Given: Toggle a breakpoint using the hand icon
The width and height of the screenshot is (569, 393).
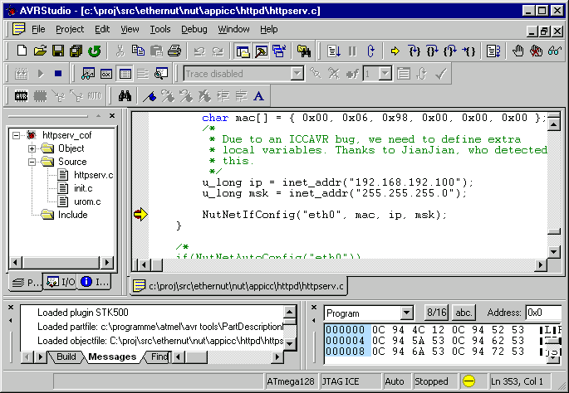Looking at the screenshot, I should pos(517,51).
